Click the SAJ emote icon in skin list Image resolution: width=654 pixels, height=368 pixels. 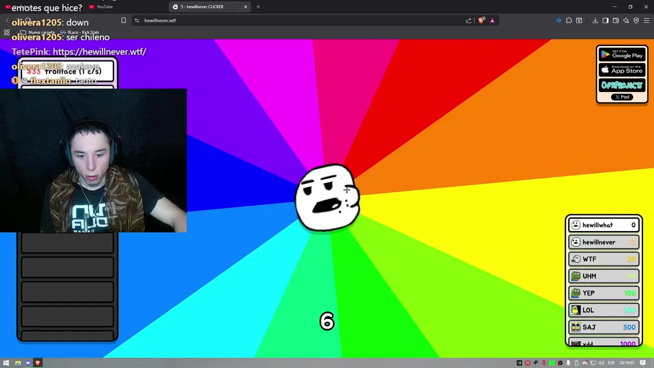coord(576,327)
